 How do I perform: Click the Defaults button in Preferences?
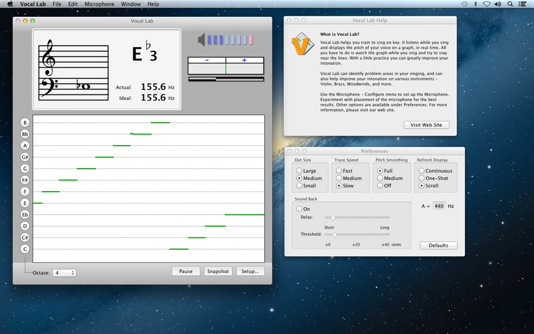438,245
